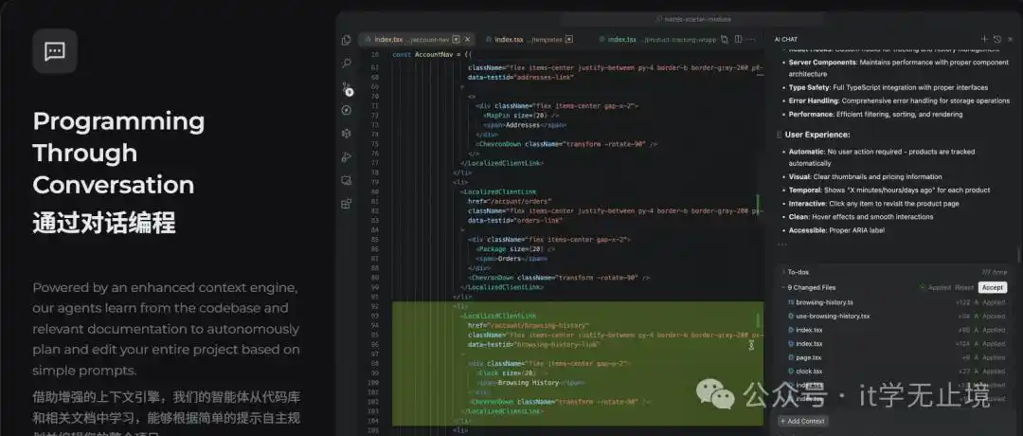This screenshot has height=436, width=1023.
Task: Open Source Control view with badge
Action: point(347,88)
